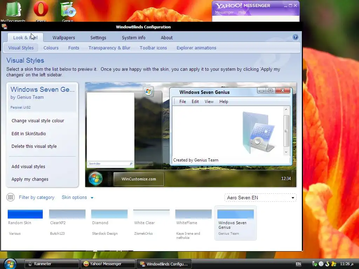The image size is (359, 269).
Task: Click File menu in preview window
Action: coord(183,102)
